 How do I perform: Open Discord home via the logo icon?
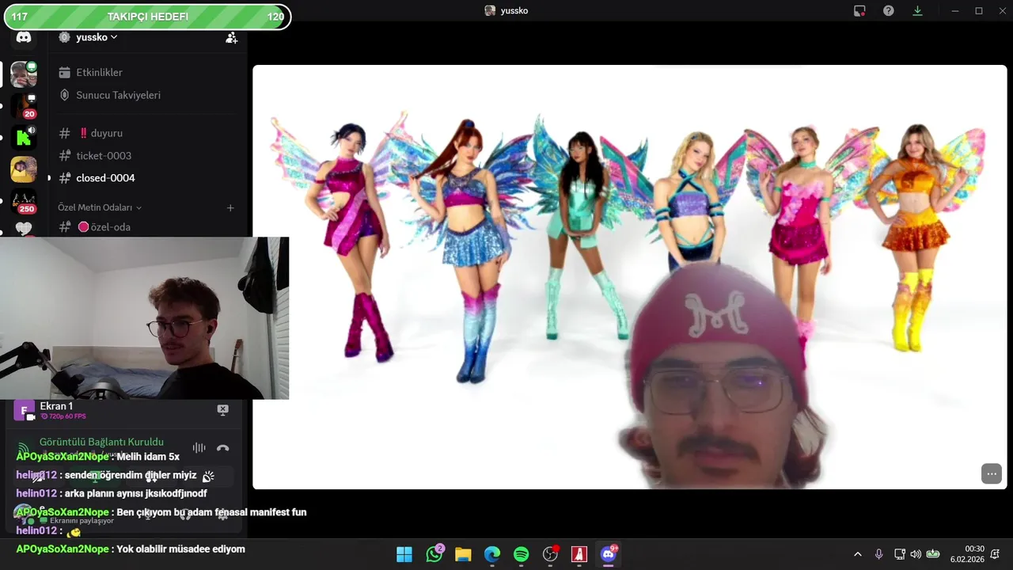point(24,37)
